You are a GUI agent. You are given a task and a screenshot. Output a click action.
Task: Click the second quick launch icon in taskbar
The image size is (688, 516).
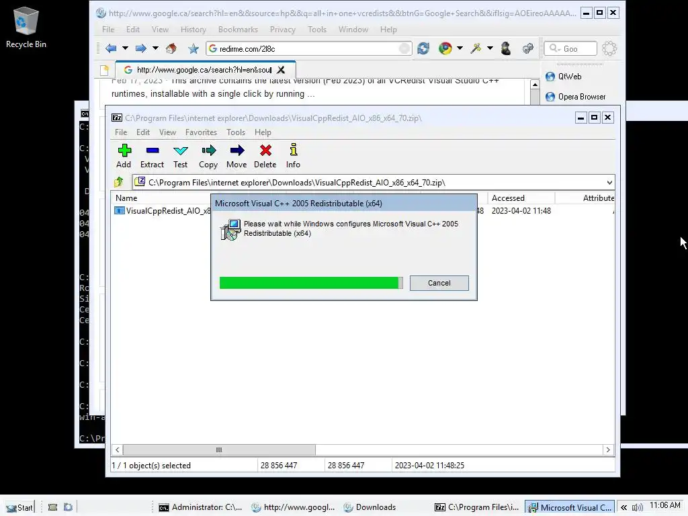pos(68,507)
